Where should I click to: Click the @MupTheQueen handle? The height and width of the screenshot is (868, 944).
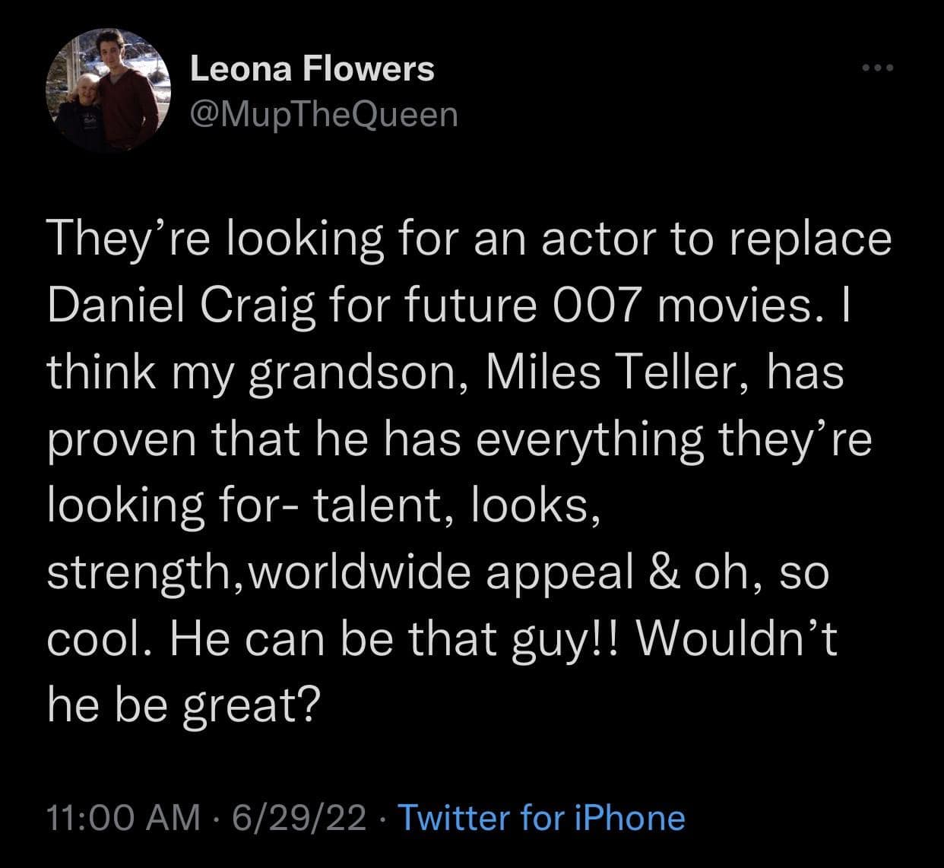pos(324,114)
